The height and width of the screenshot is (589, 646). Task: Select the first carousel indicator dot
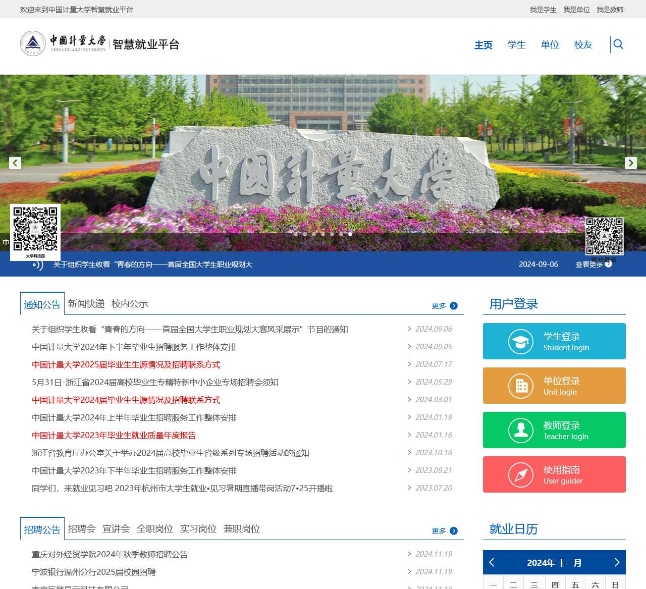point(296,234)
